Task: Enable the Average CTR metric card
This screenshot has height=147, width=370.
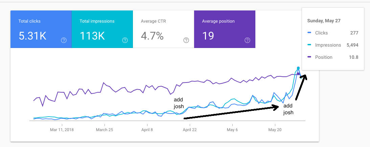Action: click(x=163, y=29)
